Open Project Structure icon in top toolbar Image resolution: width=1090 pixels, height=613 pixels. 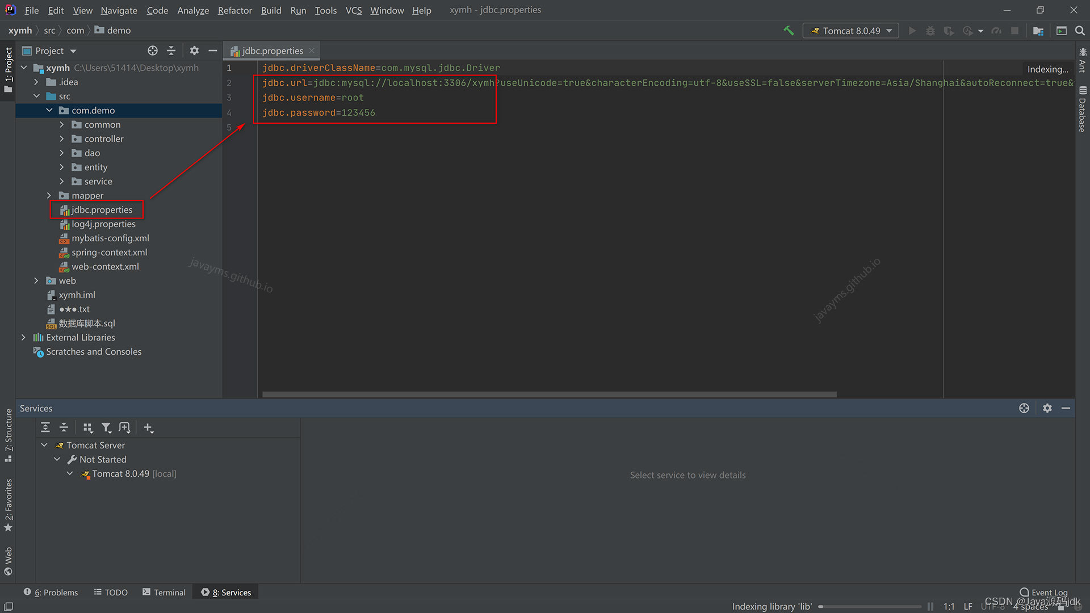[x=1038, y=31]
